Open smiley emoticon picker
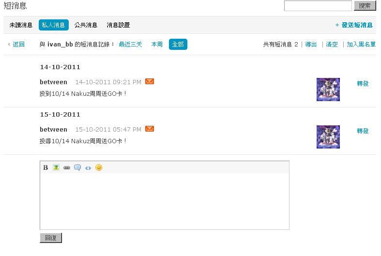Image resolution: width=381 pixels, height=256 pixels. tap(99, 167)
